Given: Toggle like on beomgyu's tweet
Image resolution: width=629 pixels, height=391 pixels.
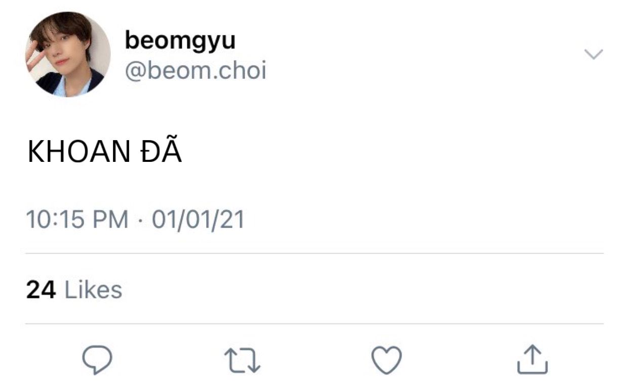Looking at the screenshot, I should point(386,360).
